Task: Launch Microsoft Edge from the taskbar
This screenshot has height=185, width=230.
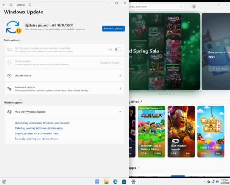Action: pos(115,182)
